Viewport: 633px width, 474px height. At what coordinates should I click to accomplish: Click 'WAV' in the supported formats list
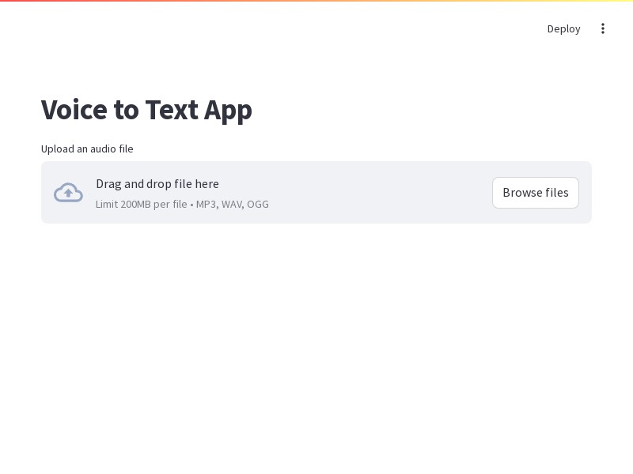233,205
